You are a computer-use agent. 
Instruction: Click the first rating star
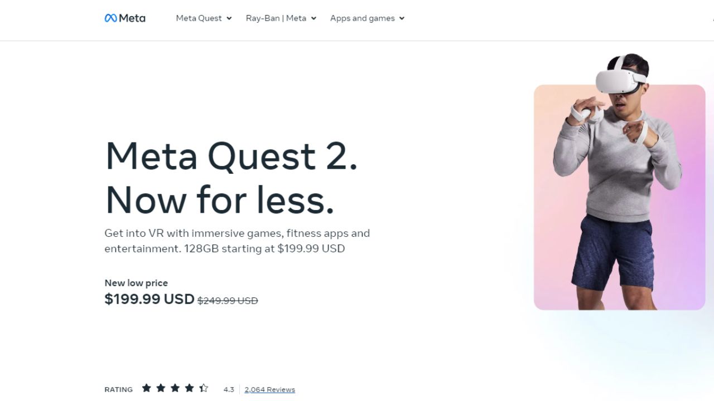146,388
